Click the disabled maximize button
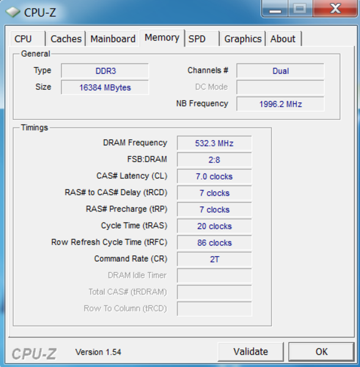Image resolution: width=360 pixels, height=367 pixels. coord(300,9)
